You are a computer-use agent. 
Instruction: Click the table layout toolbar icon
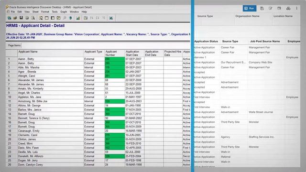[47, 18]
